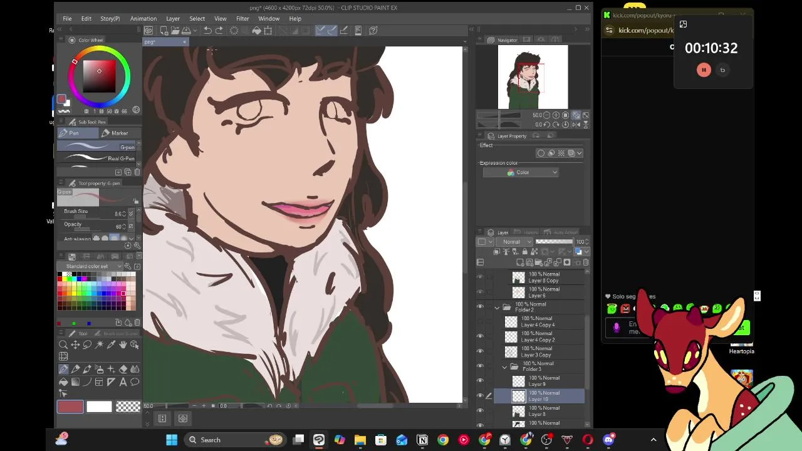802x451 pixels.
Task: Open the Standard color set dropdown
Action: coord(90,266)
